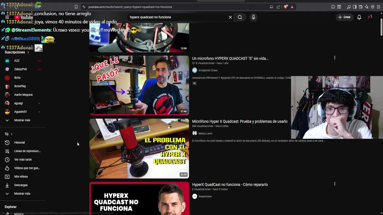The image size is (383, 215).
Task: Open Aarón Maguna channel
Action: (23, 95)
